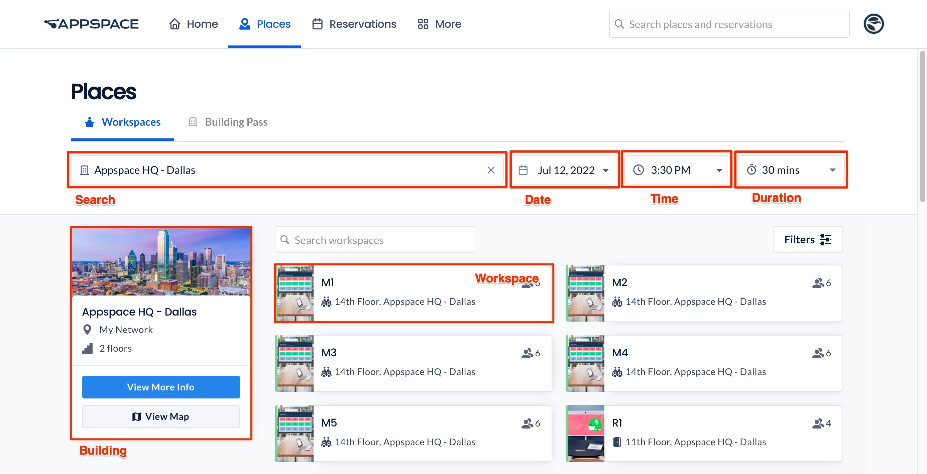
Task: Click the stopwatch icon in duration field
Action: point(751,170)
